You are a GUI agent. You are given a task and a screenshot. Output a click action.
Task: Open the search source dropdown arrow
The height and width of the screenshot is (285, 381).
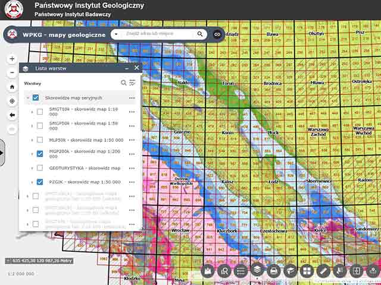click(x=115, y=34)
